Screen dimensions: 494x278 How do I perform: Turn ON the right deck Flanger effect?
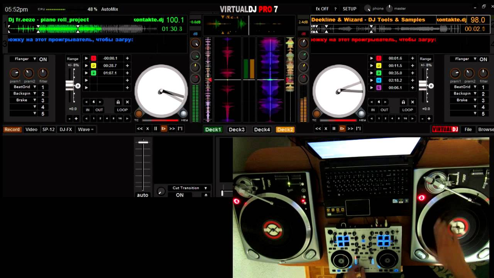483,59
